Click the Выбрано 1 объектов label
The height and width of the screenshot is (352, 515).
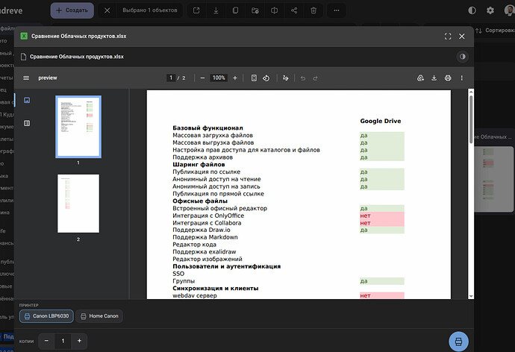tap(150, 10)
